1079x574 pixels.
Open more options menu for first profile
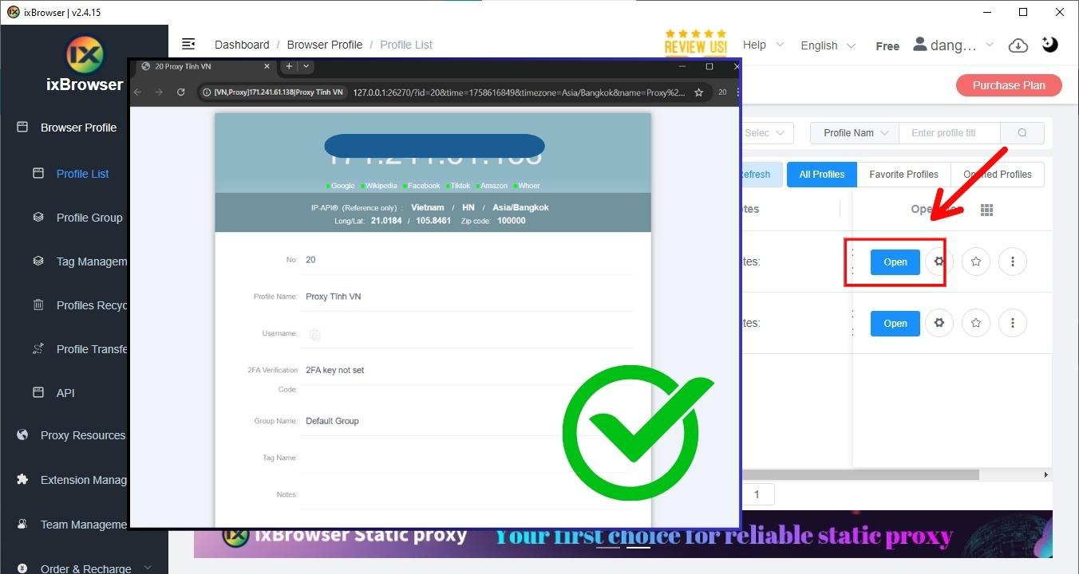1013,261
